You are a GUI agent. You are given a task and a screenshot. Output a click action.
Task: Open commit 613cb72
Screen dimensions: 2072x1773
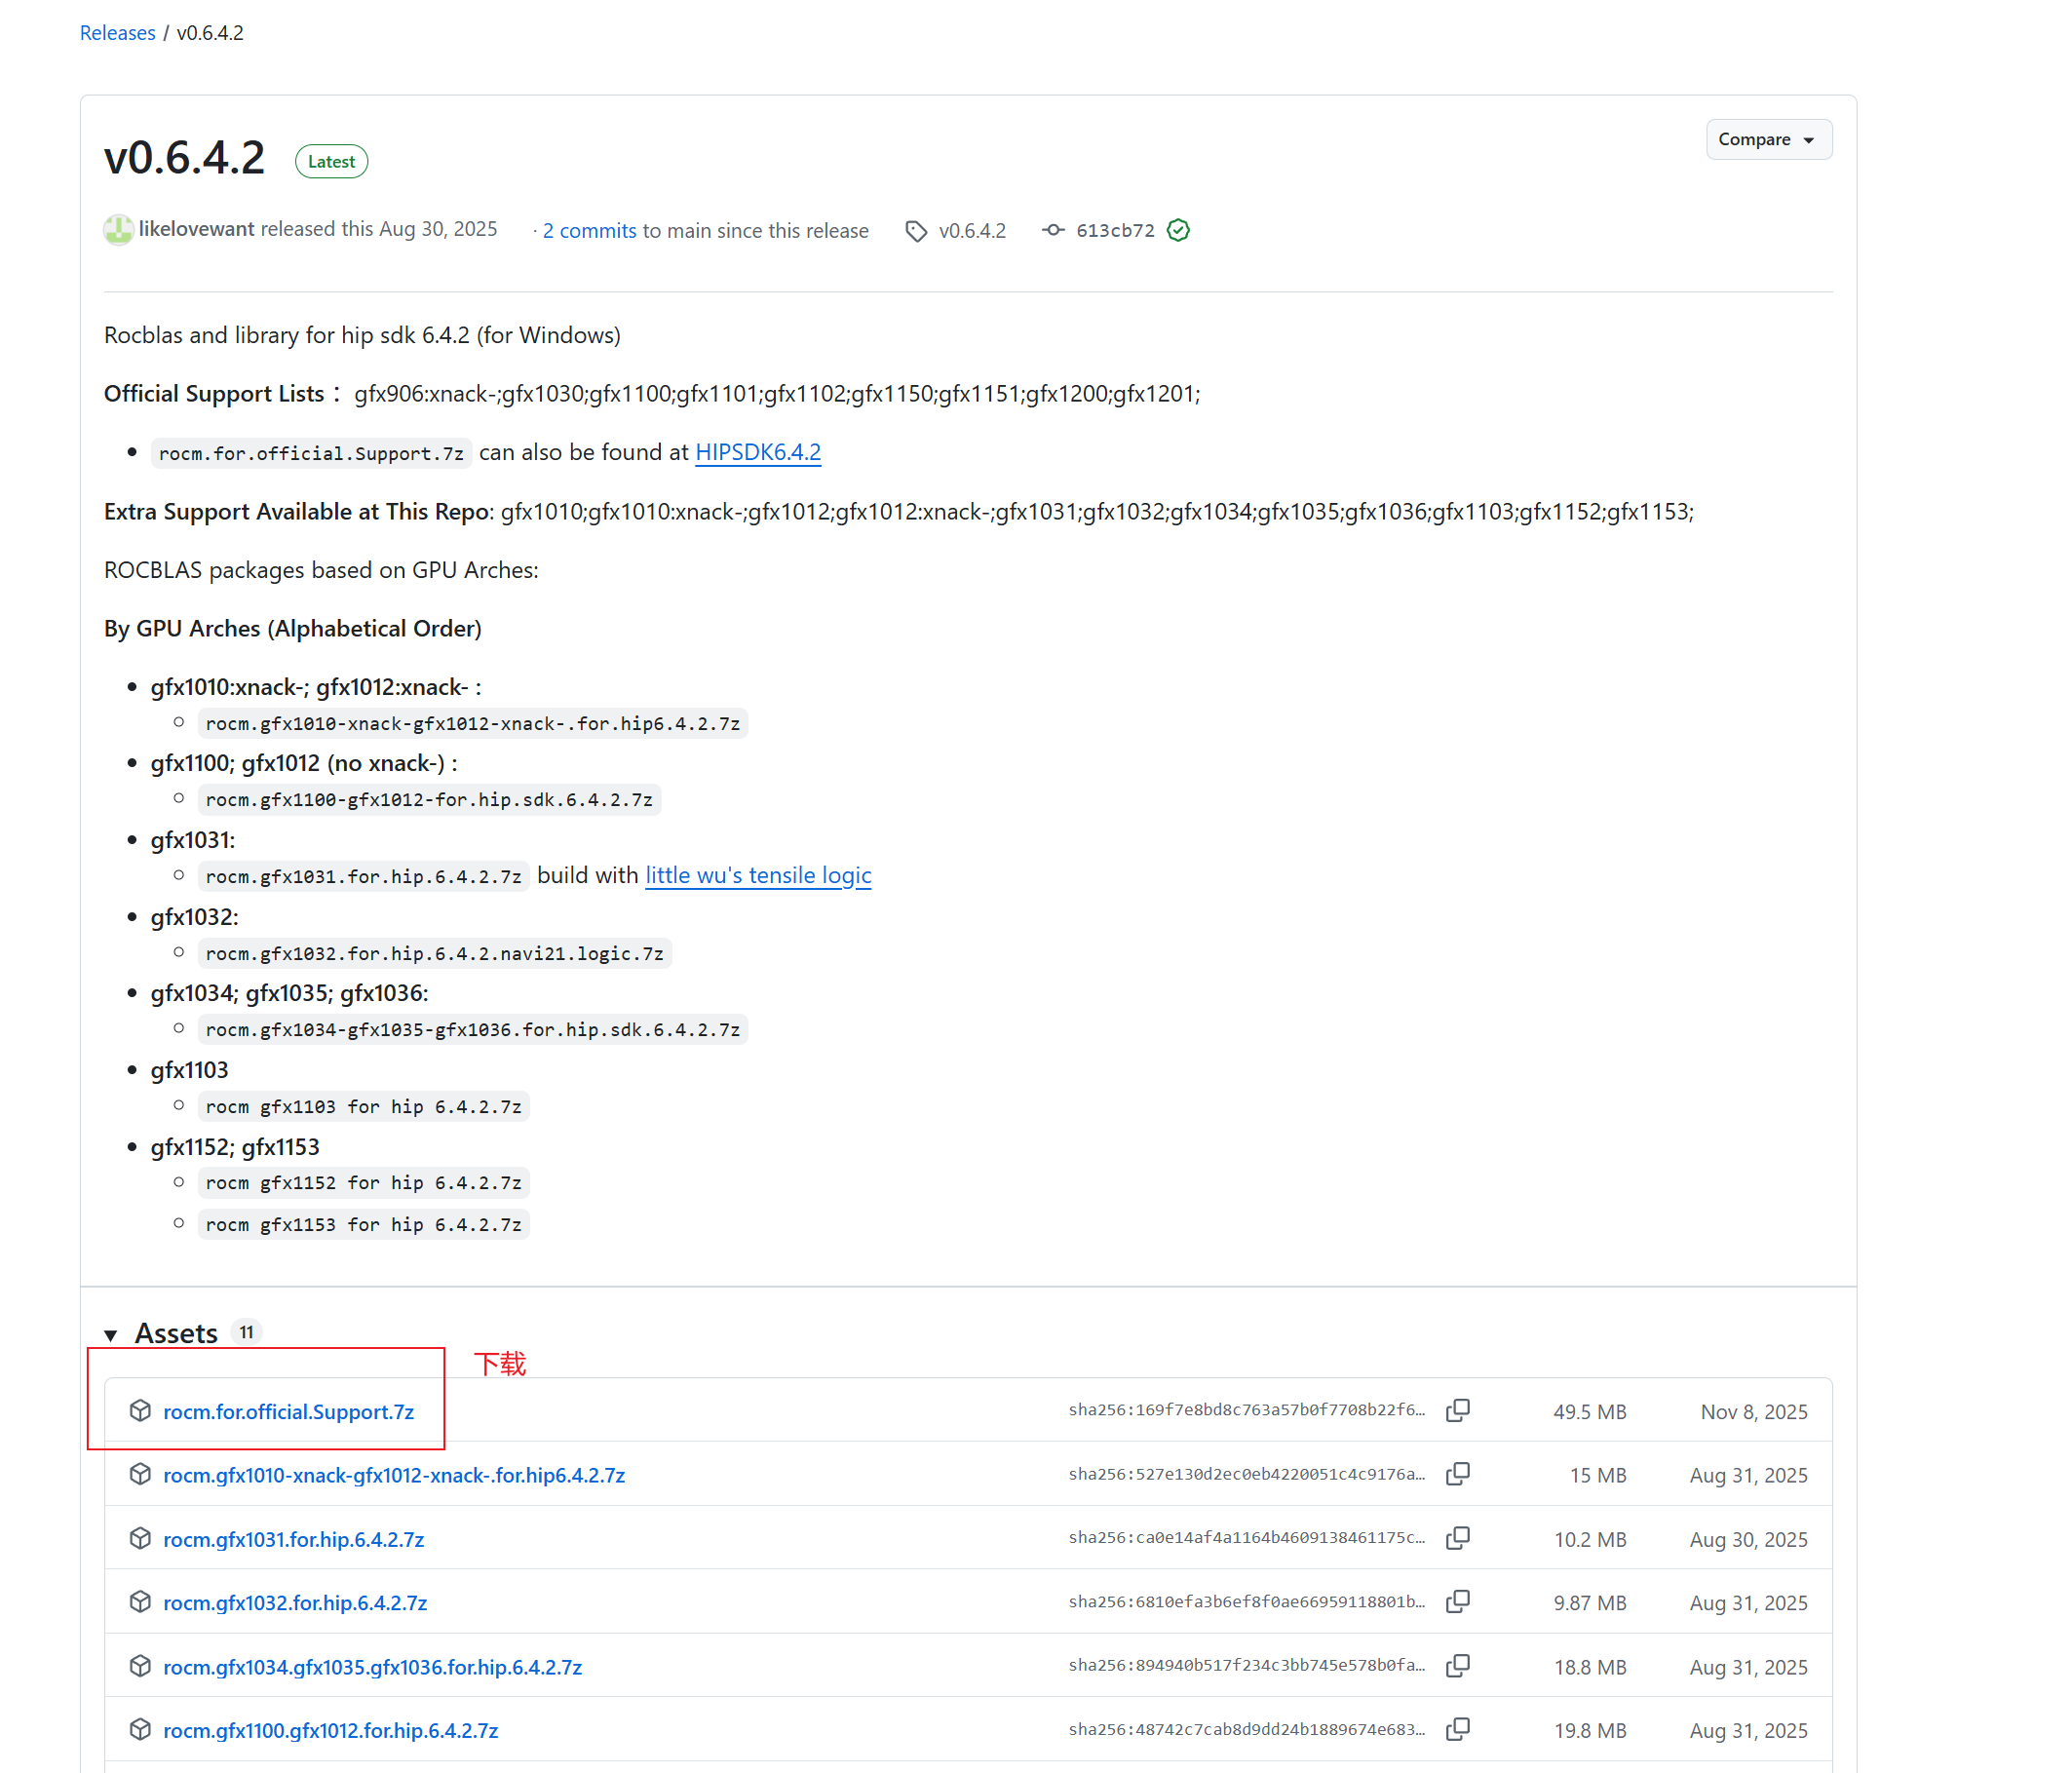click(1114, 231)
